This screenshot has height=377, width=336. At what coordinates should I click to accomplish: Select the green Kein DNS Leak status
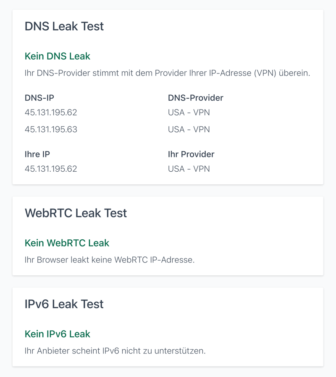[58, 56]
